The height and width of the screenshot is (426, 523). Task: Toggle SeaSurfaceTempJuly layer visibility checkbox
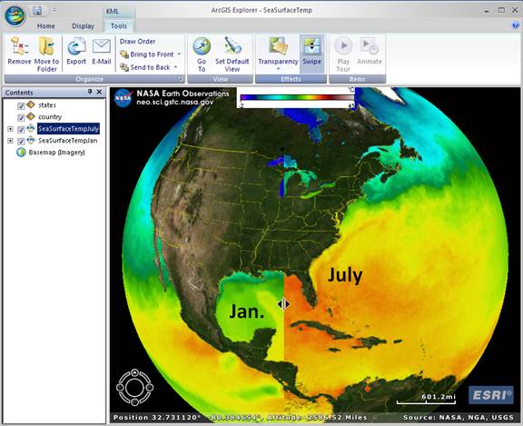pyautogui.click(x=21, y=129)
